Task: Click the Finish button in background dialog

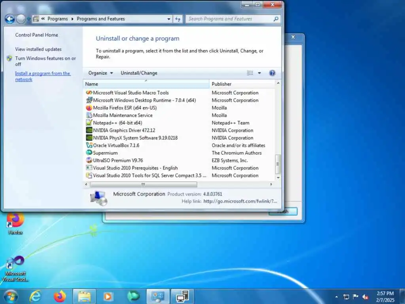Action: click(x=283, y=211)
